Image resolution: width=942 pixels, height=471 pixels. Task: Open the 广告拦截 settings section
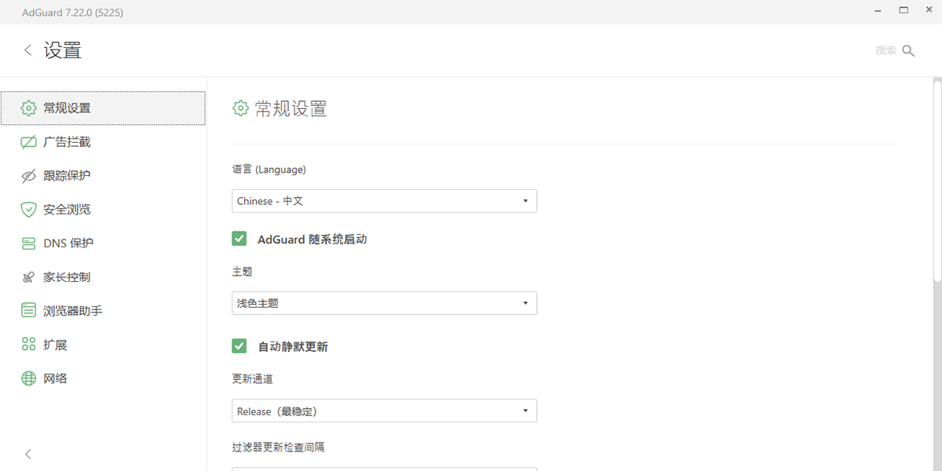point(103,142)
